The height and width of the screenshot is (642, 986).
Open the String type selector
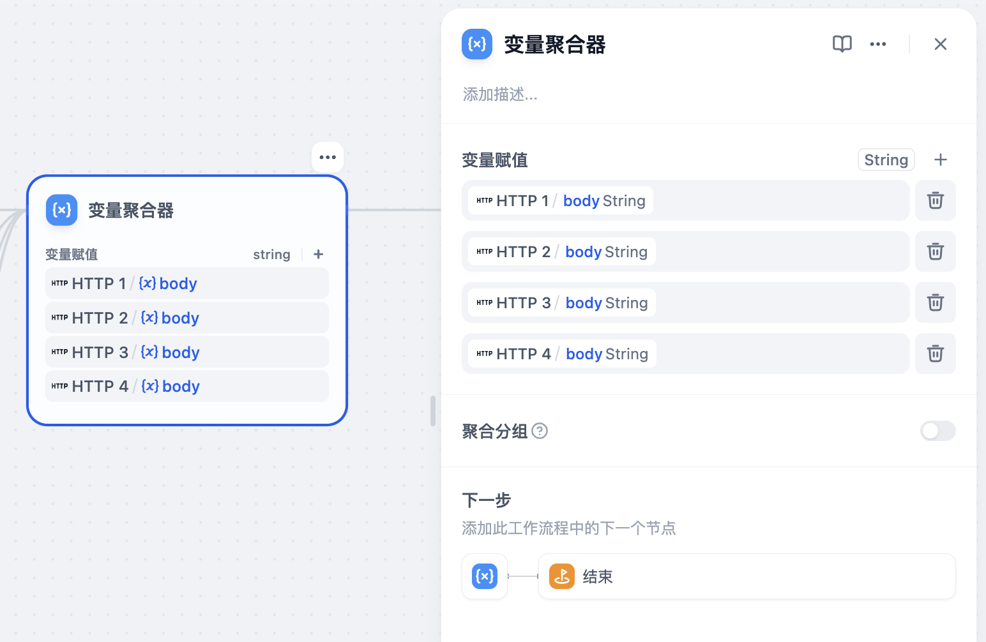pos(886,160)
